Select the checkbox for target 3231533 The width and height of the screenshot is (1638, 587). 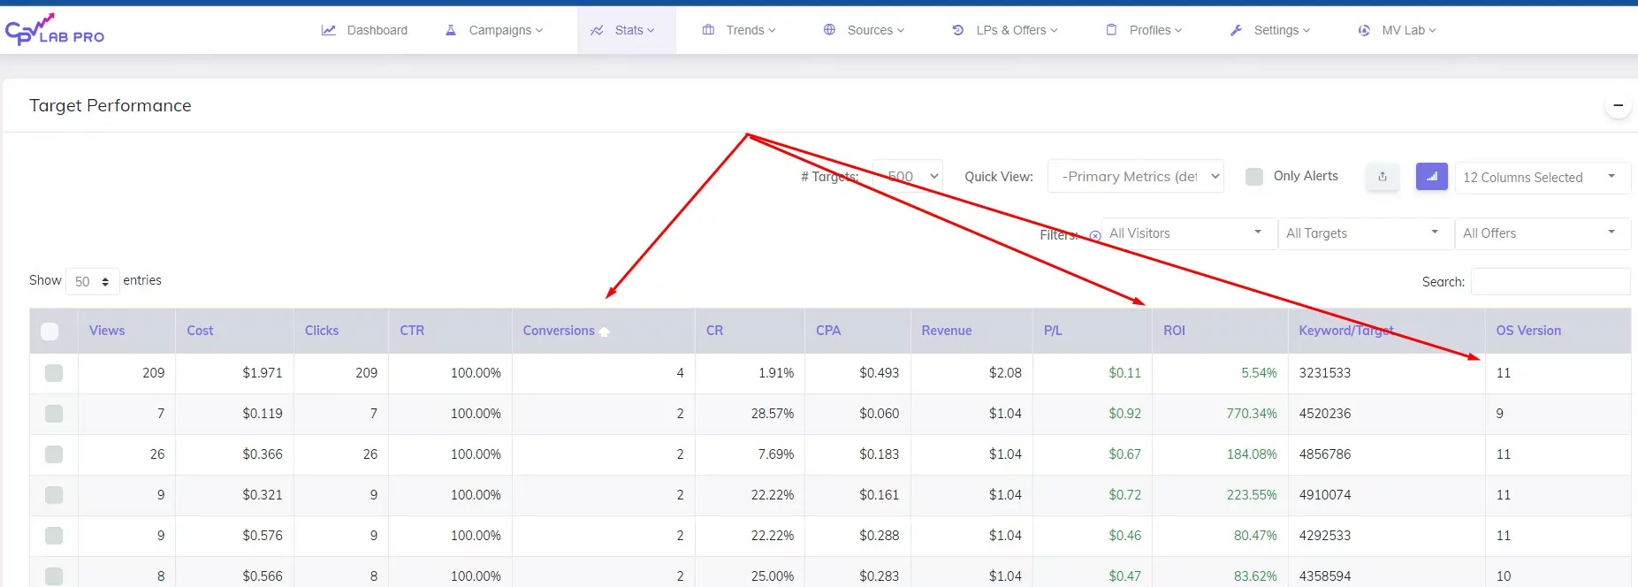(x=54, y=373)
